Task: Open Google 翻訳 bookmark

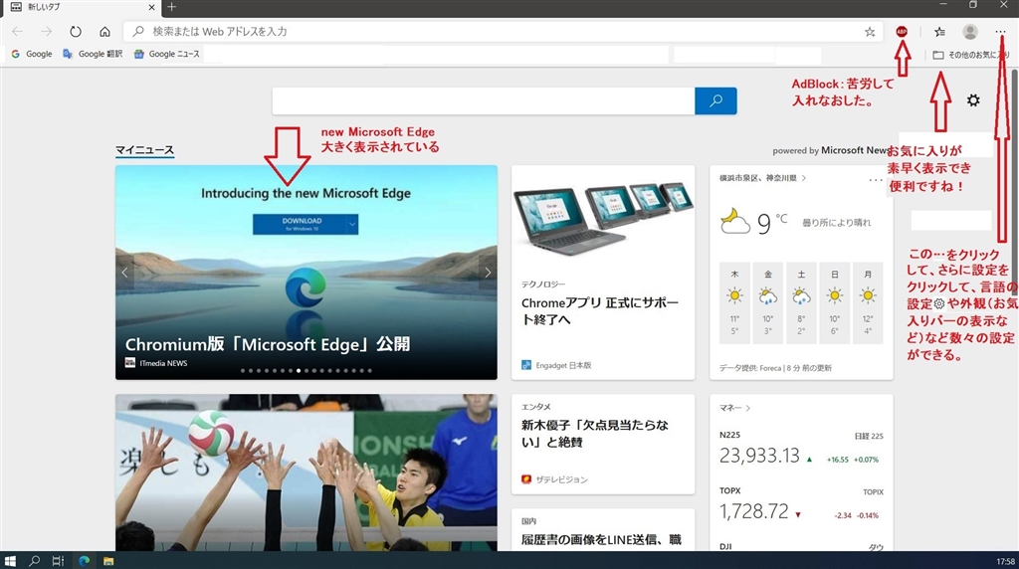Action: point(93,54)
